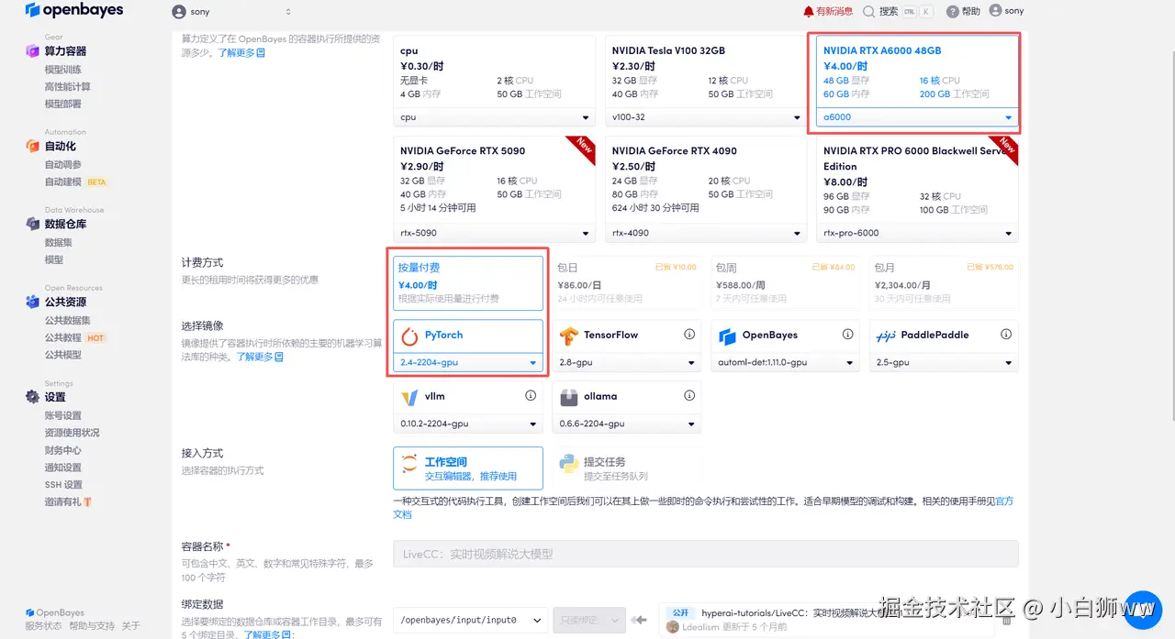Click the TensorFlow logo icon
Viewport: 1175px width, 639px height.
pyautogui.click(x=568, y=336)
